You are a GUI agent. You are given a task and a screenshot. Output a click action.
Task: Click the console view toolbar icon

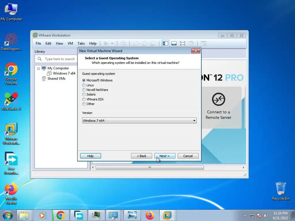(204, 43)
